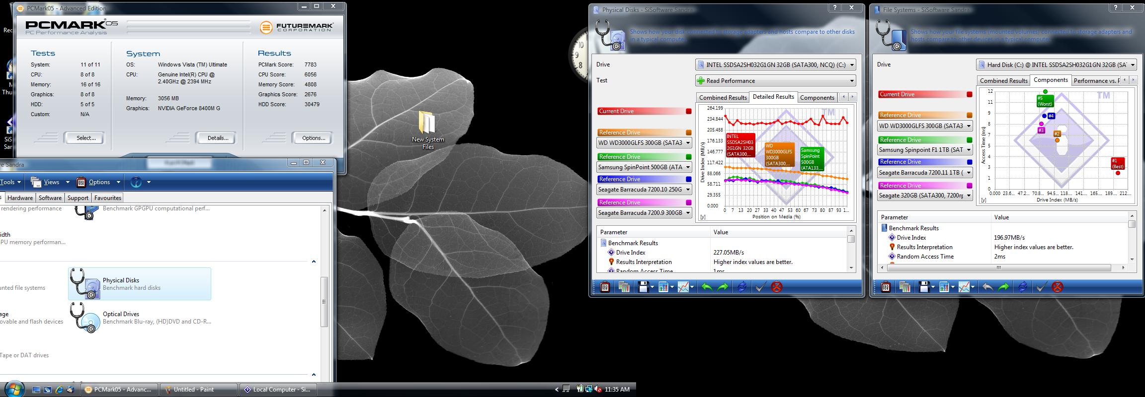The image size is (1145, 397).
Task: Click the save floppy icon in Physical Disks toolbar
Action: 643,287
